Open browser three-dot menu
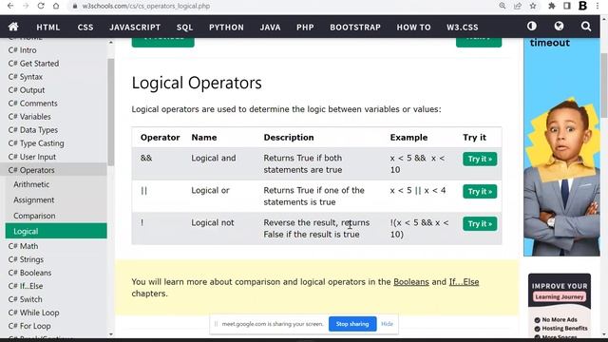 (598, 6)
